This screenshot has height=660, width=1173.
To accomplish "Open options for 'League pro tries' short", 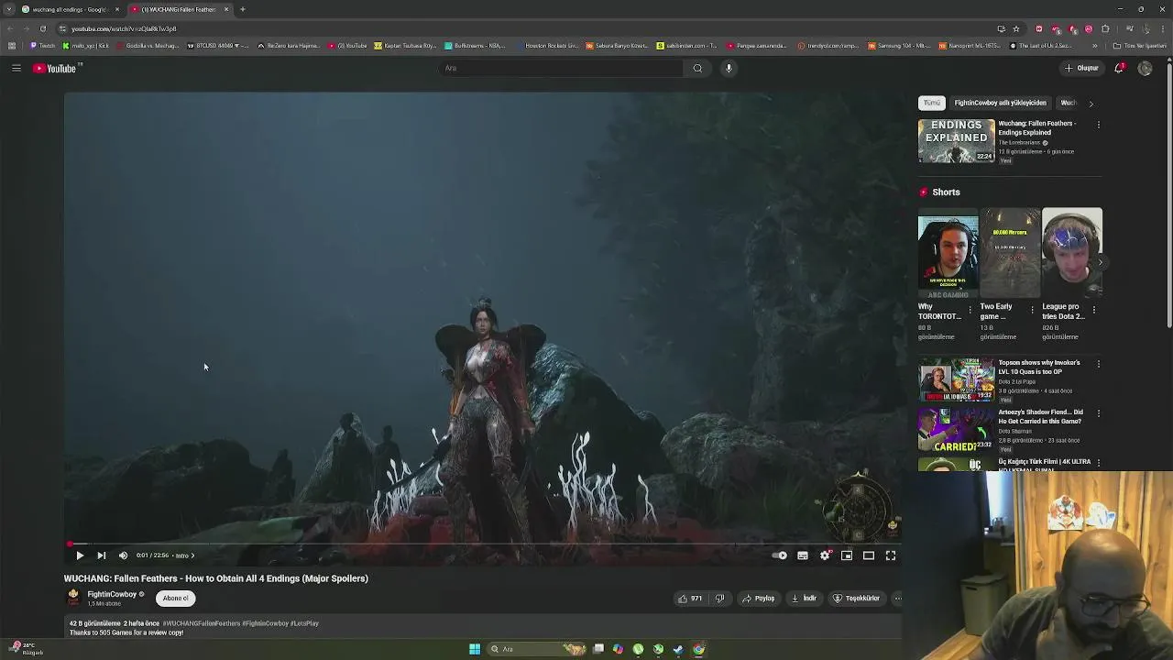I will tap(1094, 309).
